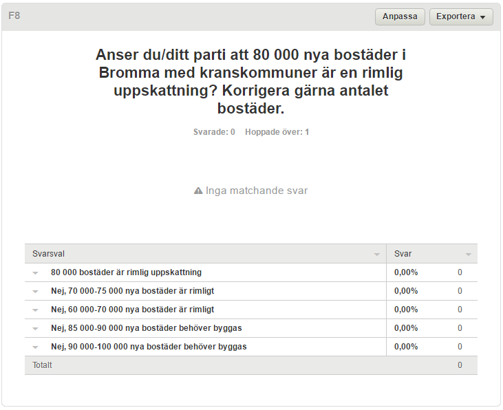
Task: Click the count 0 in the '85 000-90 000' row
Action: click(460, 328)
